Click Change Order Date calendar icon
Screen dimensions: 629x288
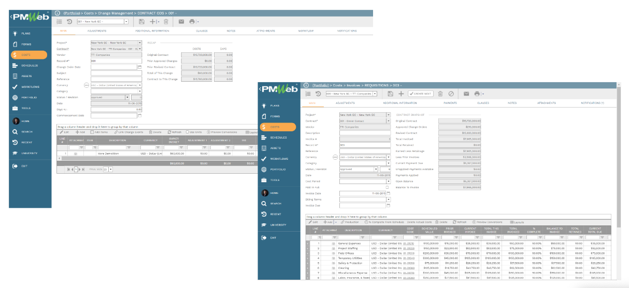(139, 67)
